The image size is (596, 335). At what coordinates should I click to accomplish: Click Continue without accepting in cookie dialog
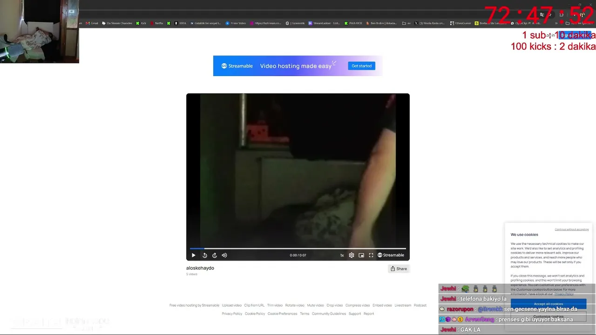click(x=572, y=229)
